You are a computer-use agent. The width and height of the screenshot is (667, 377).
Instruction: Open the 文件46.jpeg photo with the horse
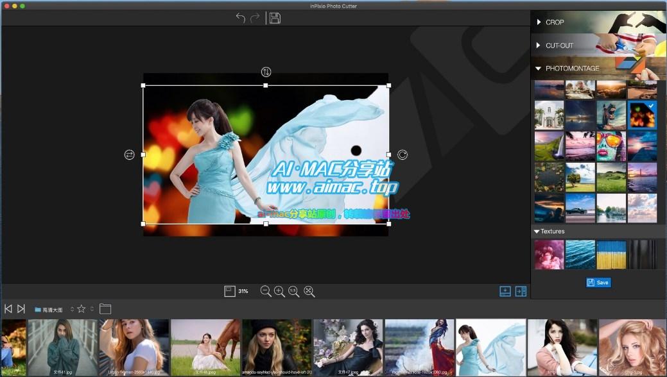(205, 348)
